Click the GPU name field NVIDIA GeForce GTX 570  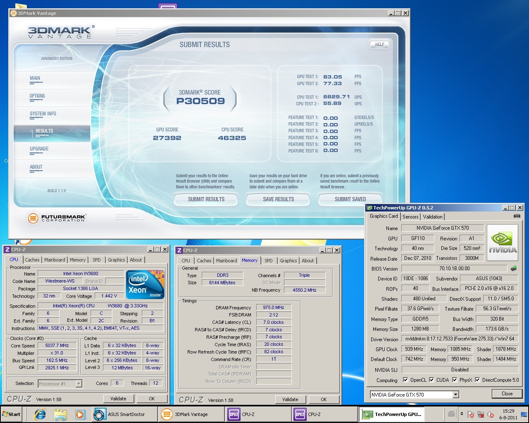(x=443, y=228)
